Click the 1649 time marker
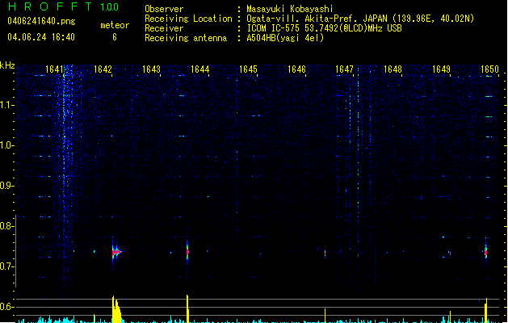The height and width of the screenshot is (323, 508). pos(441,69)
